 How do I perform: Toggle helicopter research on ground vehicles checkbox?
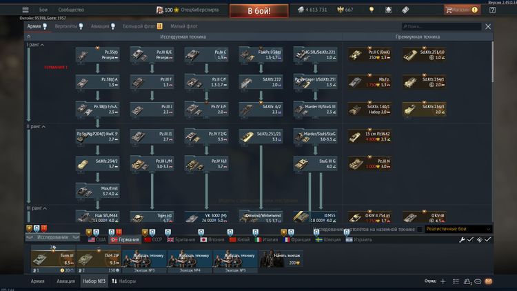[420, 229]
